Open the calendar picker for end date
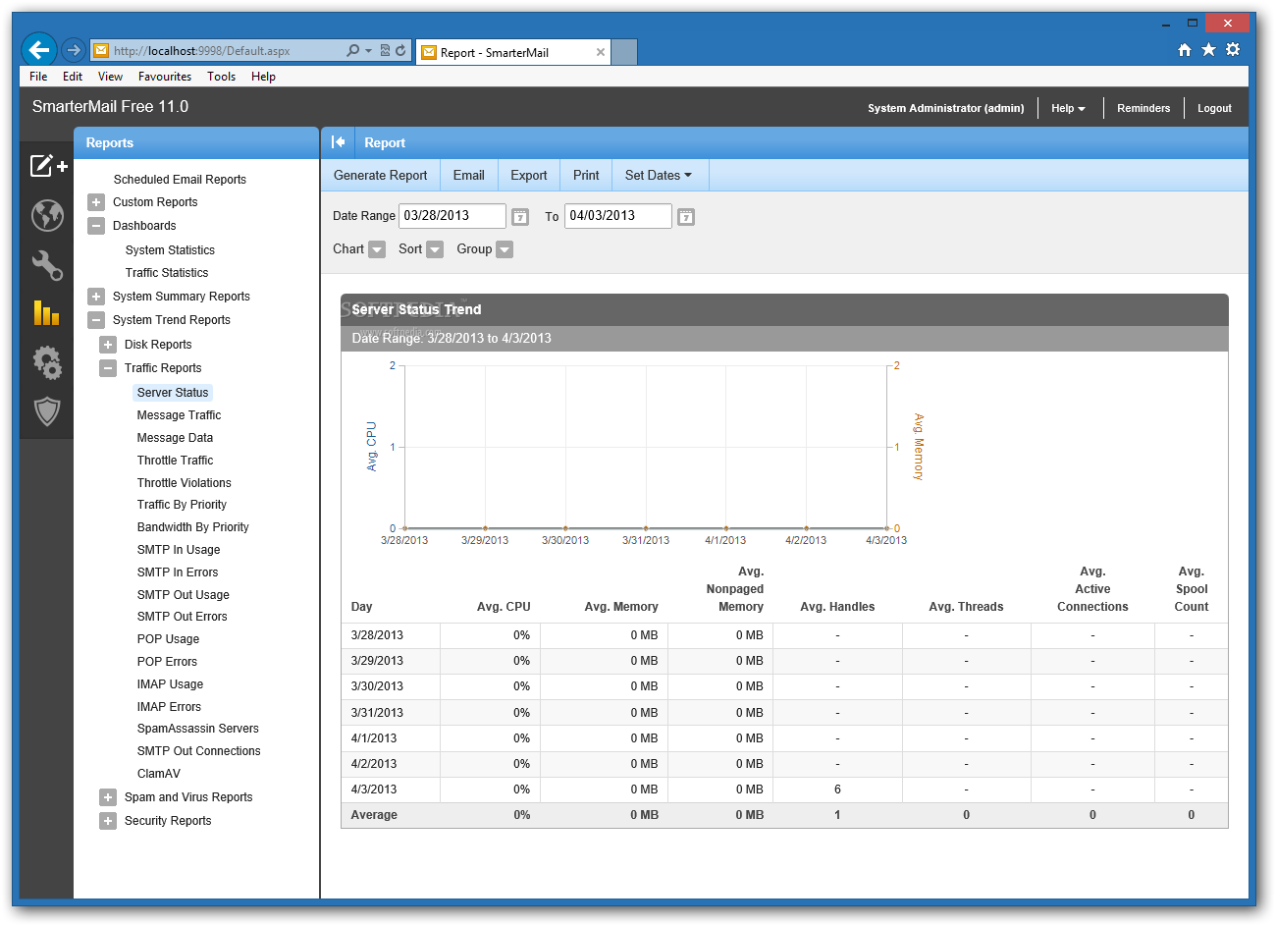This screenshot has height=926, width=1276. click(x=686, y=217)
